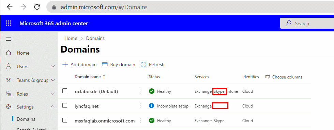
Task: Click the green Healthy check icon for uclabor.de
Action: [151, 91]
